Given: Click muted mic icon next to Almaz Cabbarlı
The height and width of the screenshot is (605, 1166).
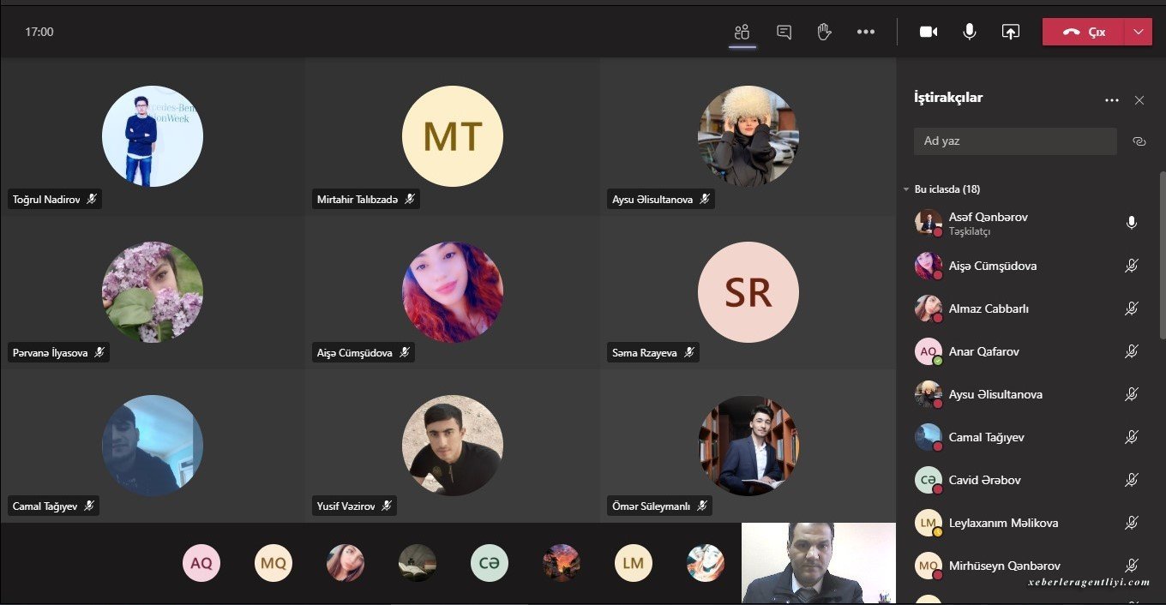Looking at the screenshot, I should pos(1132,308).
